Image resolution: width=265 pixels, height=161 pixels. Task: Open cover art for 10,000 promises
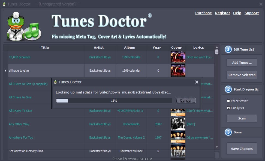click(178, 57)
